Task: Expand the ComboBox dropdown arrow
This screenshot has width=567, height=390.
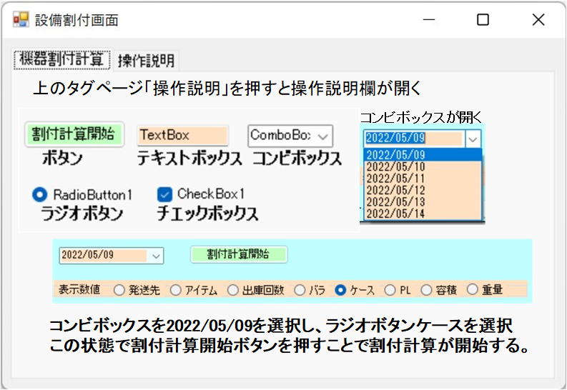Action: [324, 135]
